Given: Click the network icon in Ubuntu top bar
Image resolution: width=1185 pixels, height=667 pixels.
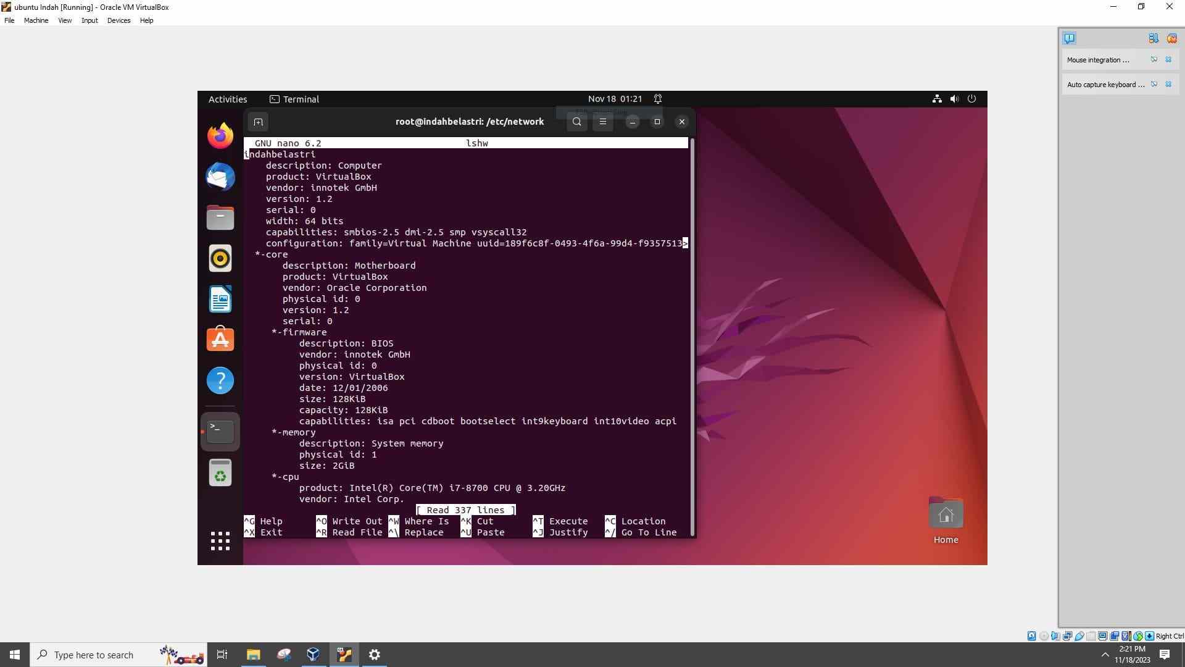Looking at the screenshot, I should [937, 99].
